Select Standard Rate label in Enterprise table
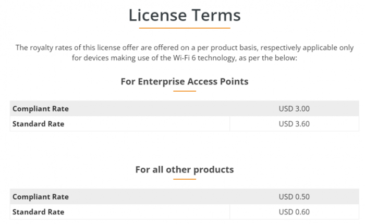The image size is (365, 224). pos(38,124)
